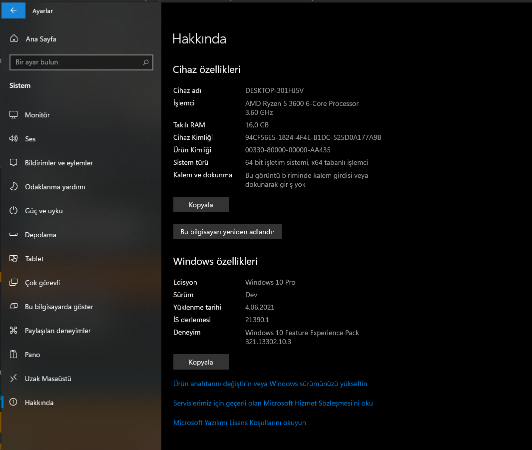The width and height of the screenshot is (532, 450).
Task: Click the Uzak Masaüstü icon
Action: pyautogui.click(x=13, y=379)
